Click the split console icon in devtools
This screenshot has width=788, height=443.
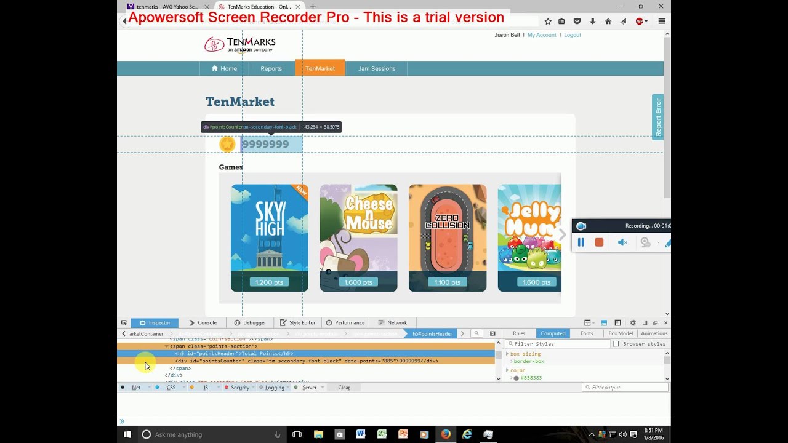click(604, 322)
